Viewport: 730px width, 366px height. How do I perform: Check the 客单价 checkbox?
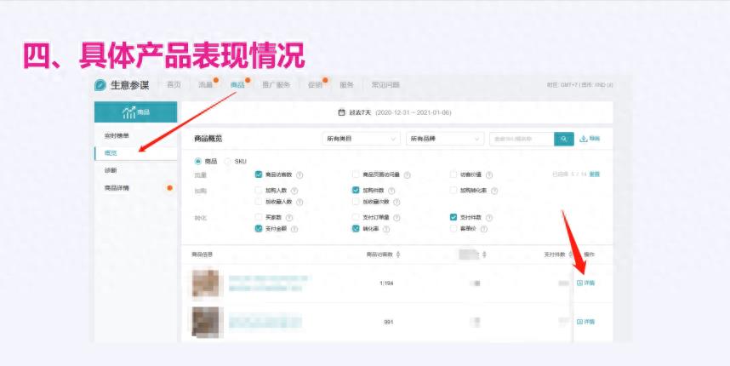[x=453, y=229]
